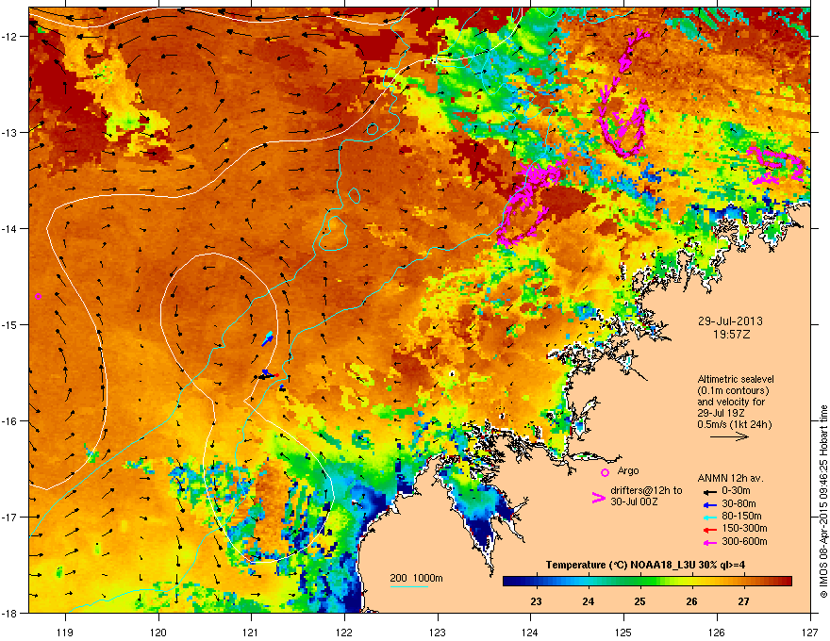This screenshot has height=641, width=830.
Task: Click the '80-150m' depth label
Action: 741,517
